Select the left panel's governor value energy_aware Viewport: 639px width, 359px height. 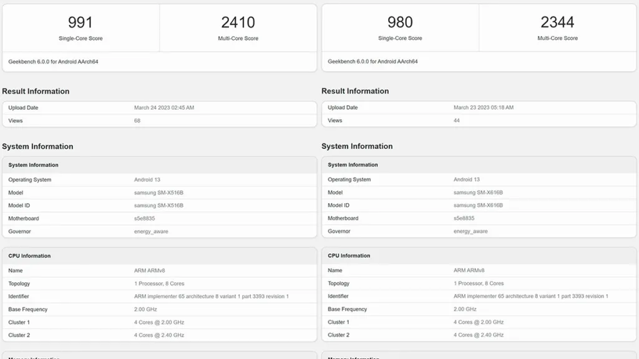click(x=151, y=232)
